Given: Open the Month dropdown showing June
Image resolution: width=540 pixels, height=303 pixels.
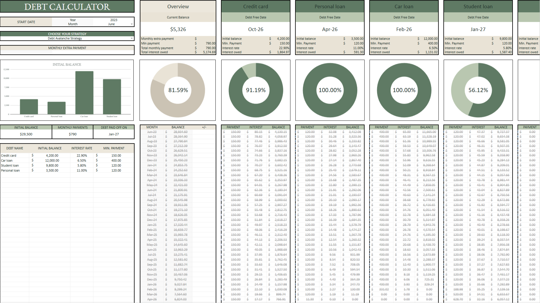Looking at the screenshot, I should (x=132, y=24).
